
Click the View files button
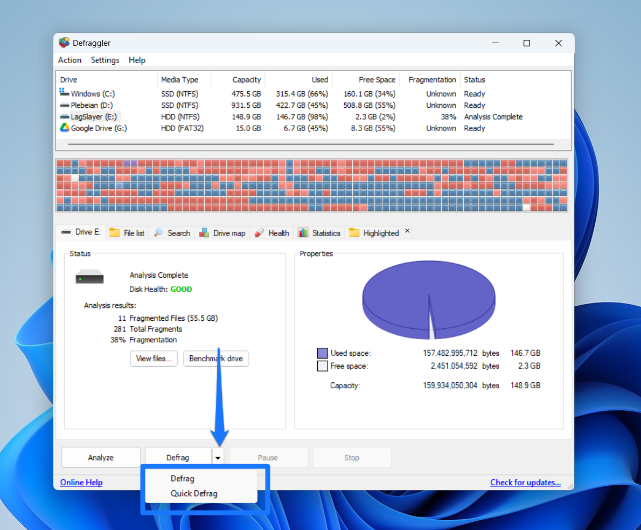(154, 359)
